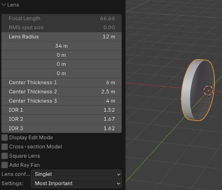Click the 3D cursor in the viewport

(208, 90)
